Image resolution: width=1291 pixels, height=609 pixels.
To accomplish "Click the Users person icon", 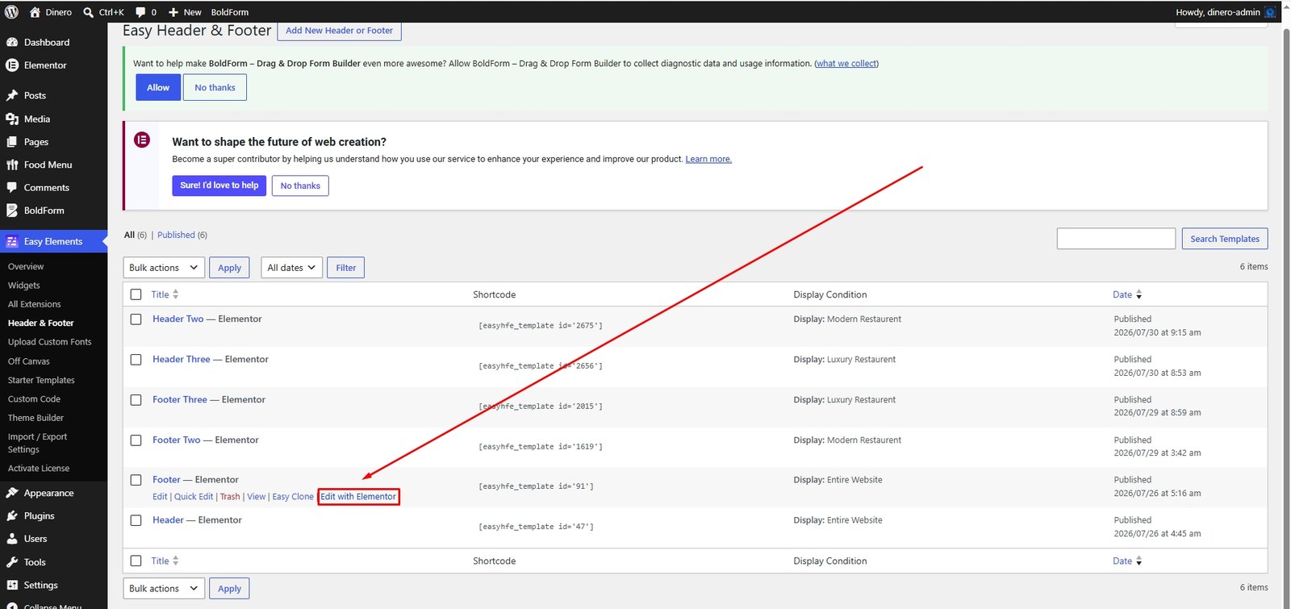I will tap(12, 539).
